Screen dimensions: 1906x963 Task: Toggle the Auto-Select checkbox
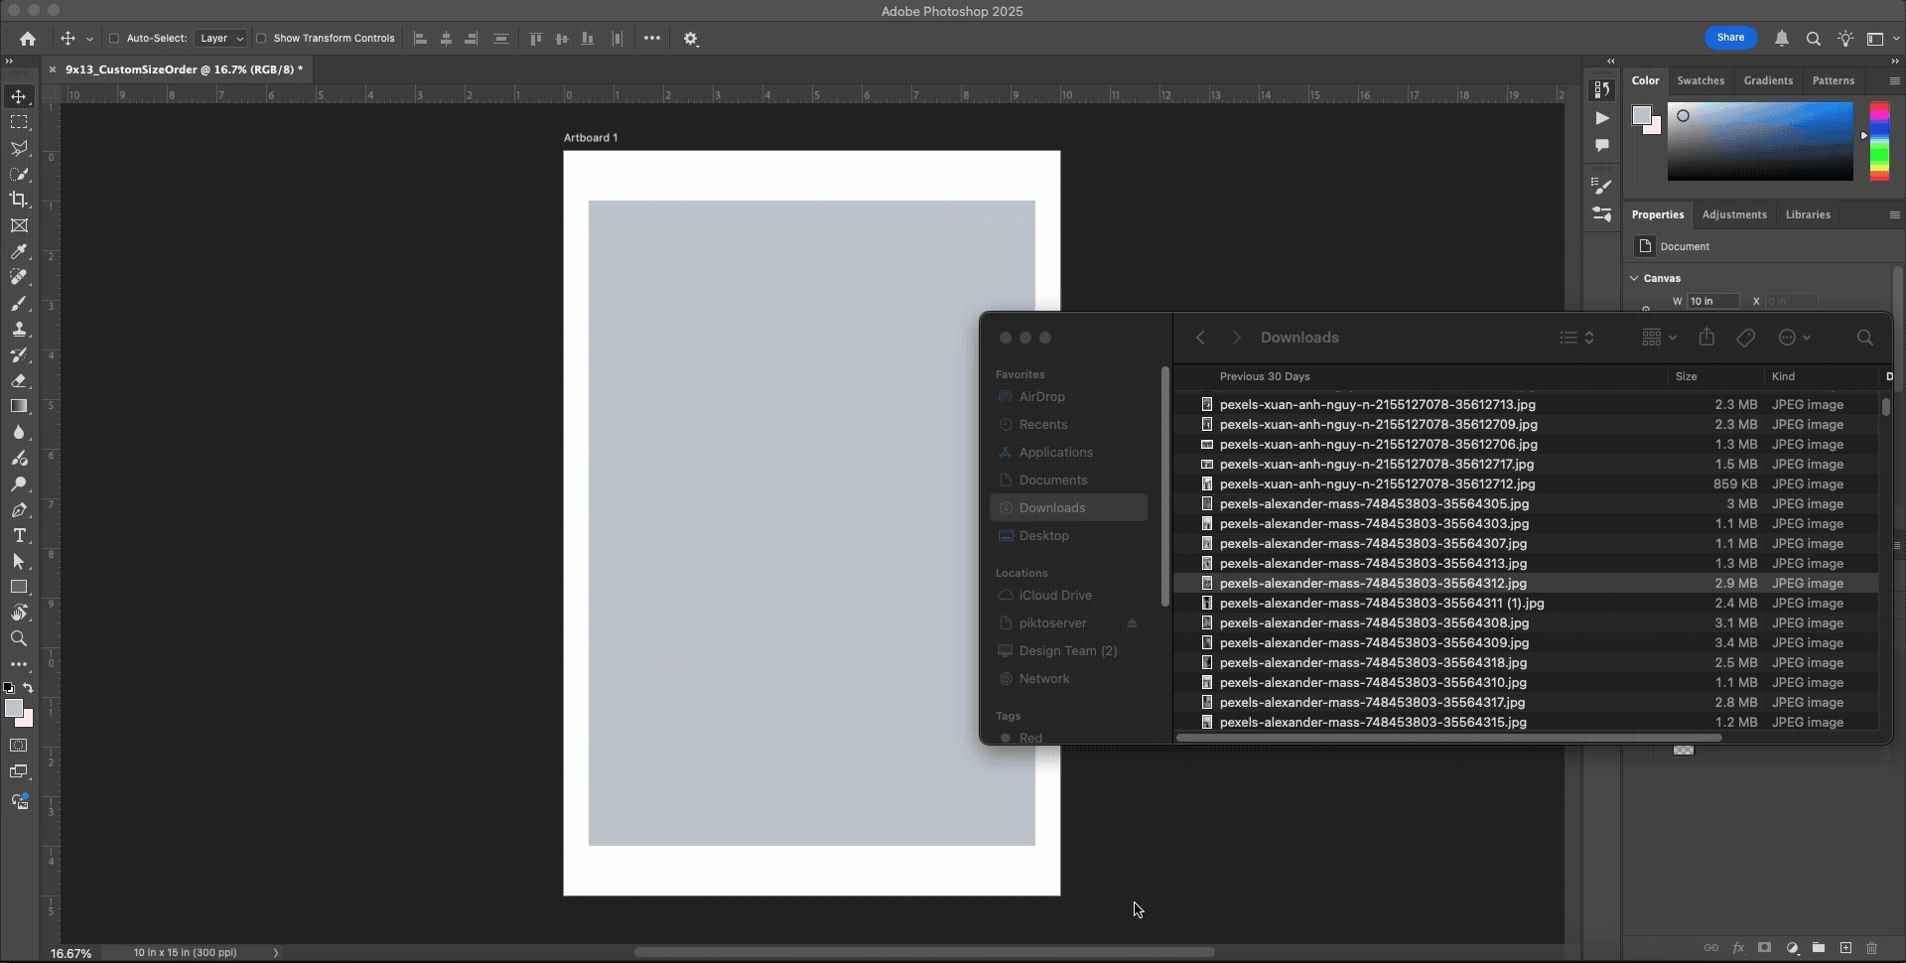tap(113, 39)
